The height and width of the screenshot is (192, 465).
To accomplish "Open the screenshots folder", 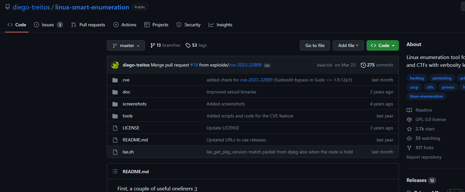I will [x=135, y=104].
